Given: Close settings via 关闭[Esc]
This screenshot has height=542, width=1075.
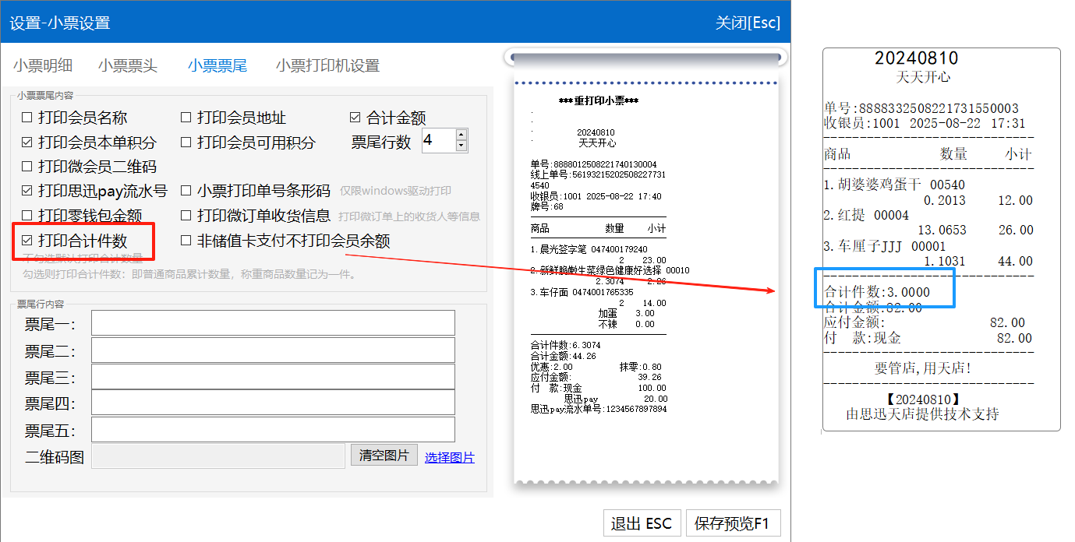Looking at the screenshot, I should point(747,23).
